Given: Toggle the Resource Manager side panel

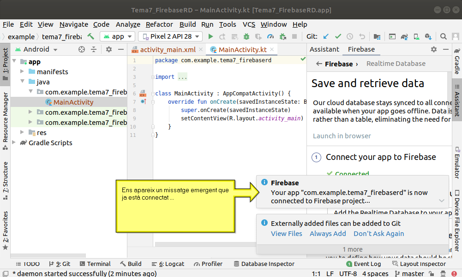Looking at the screenshot, I should [5, 121].
